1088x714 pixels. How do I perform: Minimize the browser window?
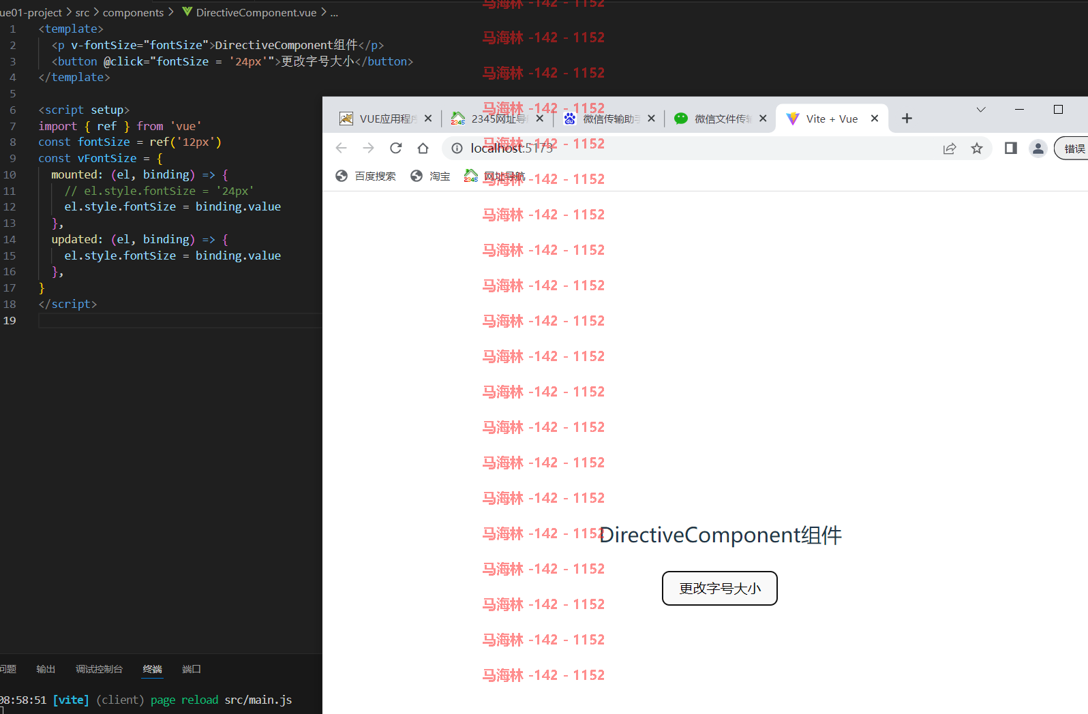click(x=1019, y=109)
